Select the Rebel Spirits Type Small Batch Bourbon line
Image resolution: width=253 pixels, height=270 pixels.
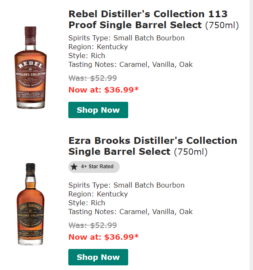[126, 38]
